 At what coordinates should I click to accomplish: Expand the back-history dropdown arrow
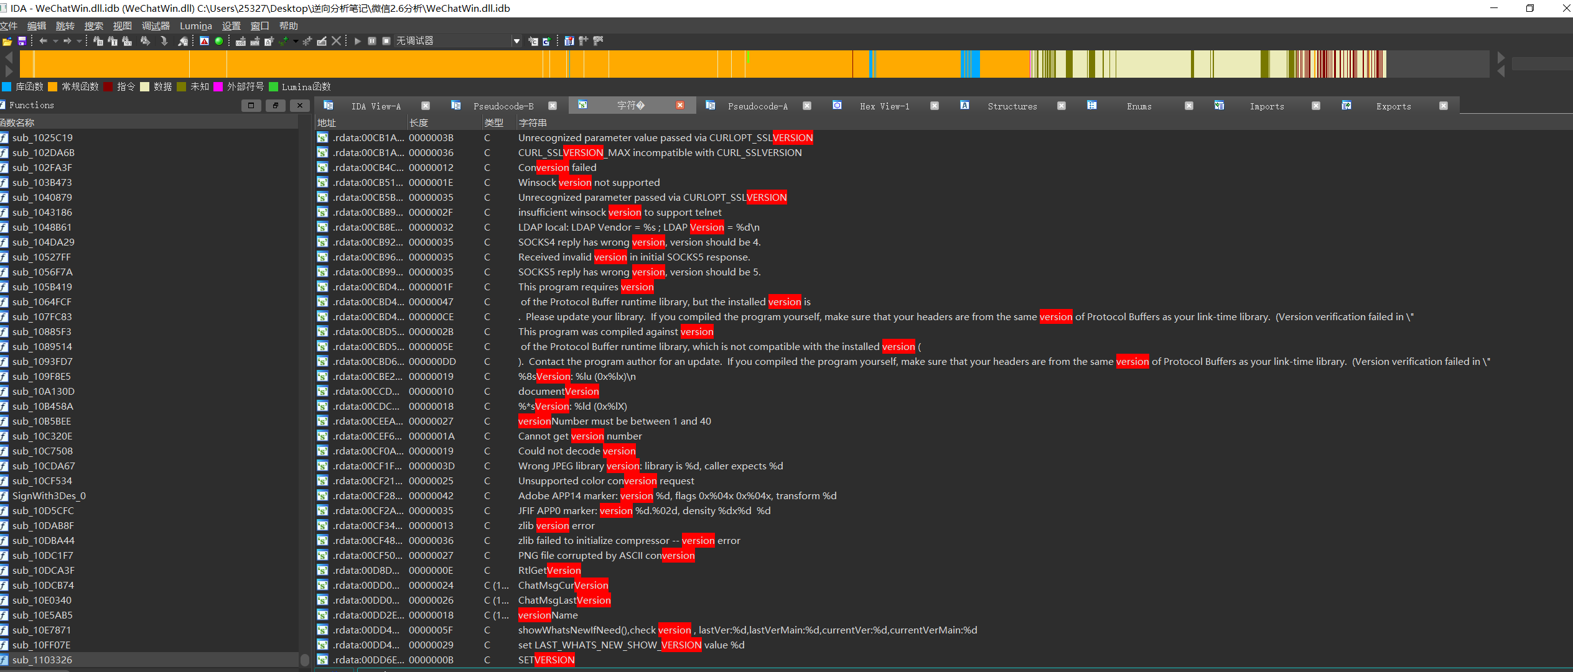tap(55, 41)
